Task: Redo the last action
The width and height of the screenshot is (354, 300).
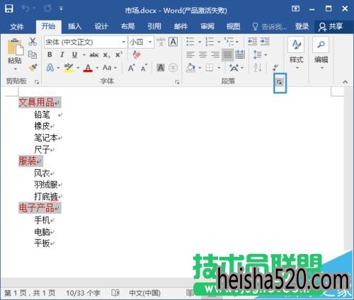Action: pyautogui.click(x=47, y=8)
